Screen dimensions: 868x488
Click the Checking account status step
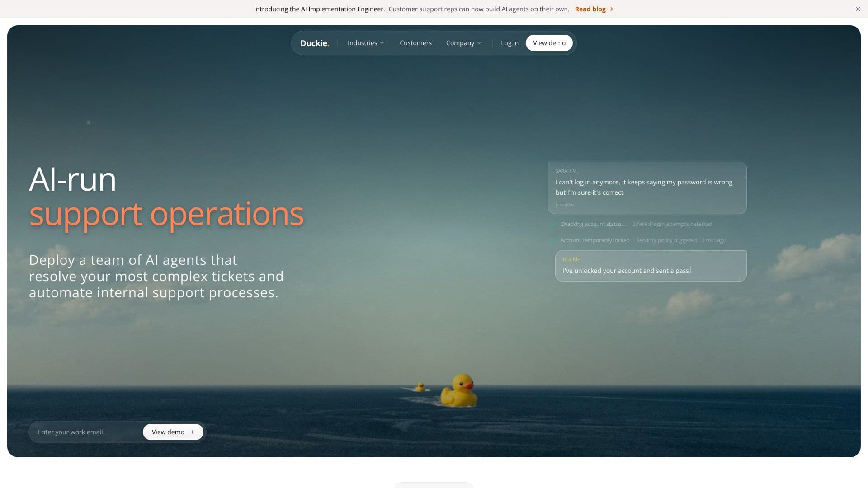(593, 224)
